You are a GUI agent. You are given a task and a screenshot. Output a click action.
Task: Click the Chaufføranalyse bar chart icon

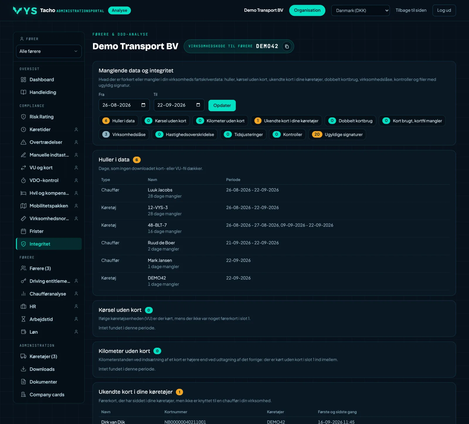[x=23, y=294]
